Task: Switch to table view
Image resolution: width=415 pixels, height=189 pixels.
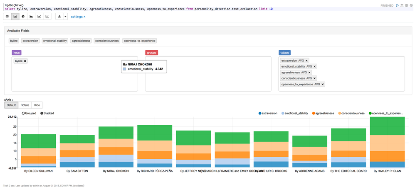Action: 7,17
